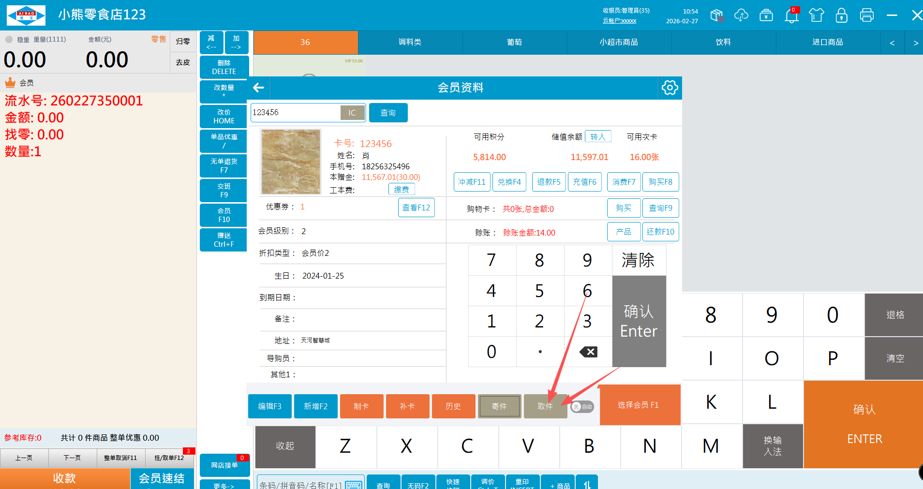Open the notification bell icon
This screenshot has width=923, height=489.
(791, 15)
